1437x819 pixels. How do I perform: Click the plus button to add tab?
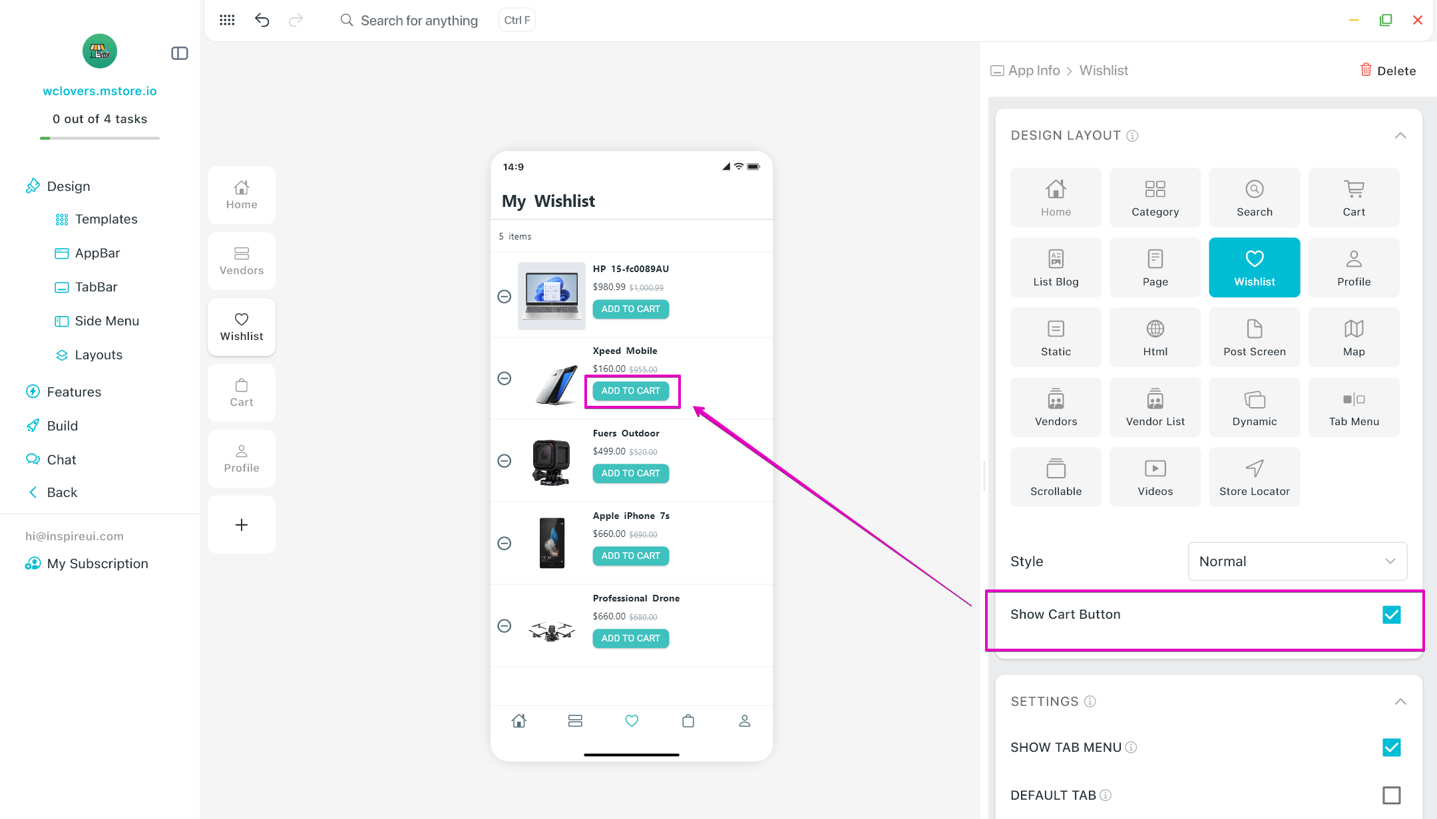[242, 525]
